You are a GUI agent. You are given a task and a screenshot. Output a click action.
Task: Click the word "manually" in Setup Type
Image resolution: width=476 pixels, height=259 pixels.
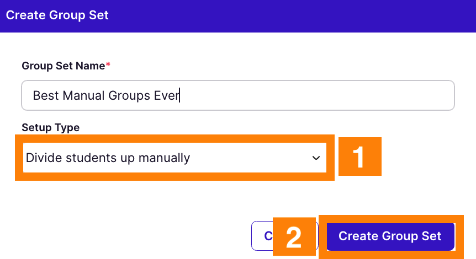click(x=164, y=158)
